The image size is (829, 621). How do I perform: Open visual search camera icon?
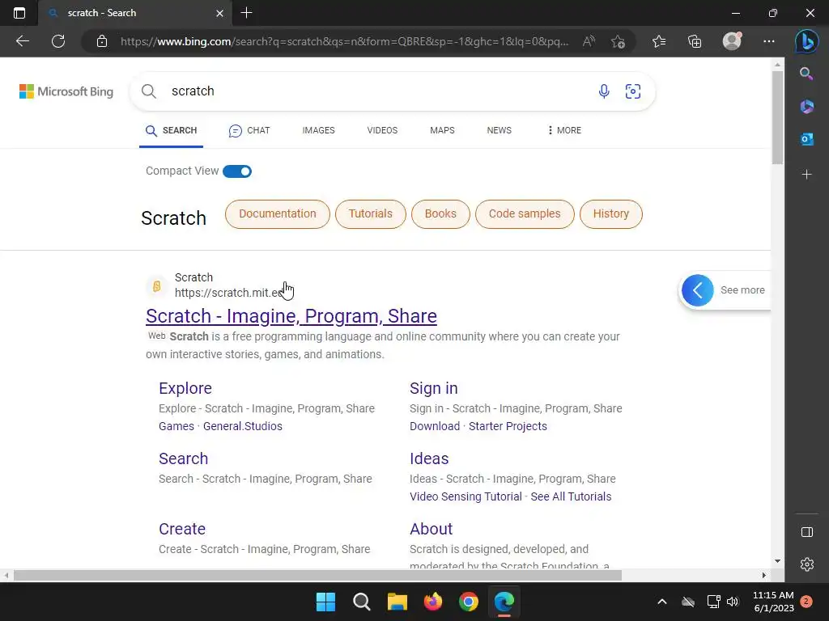click(633, 91)
